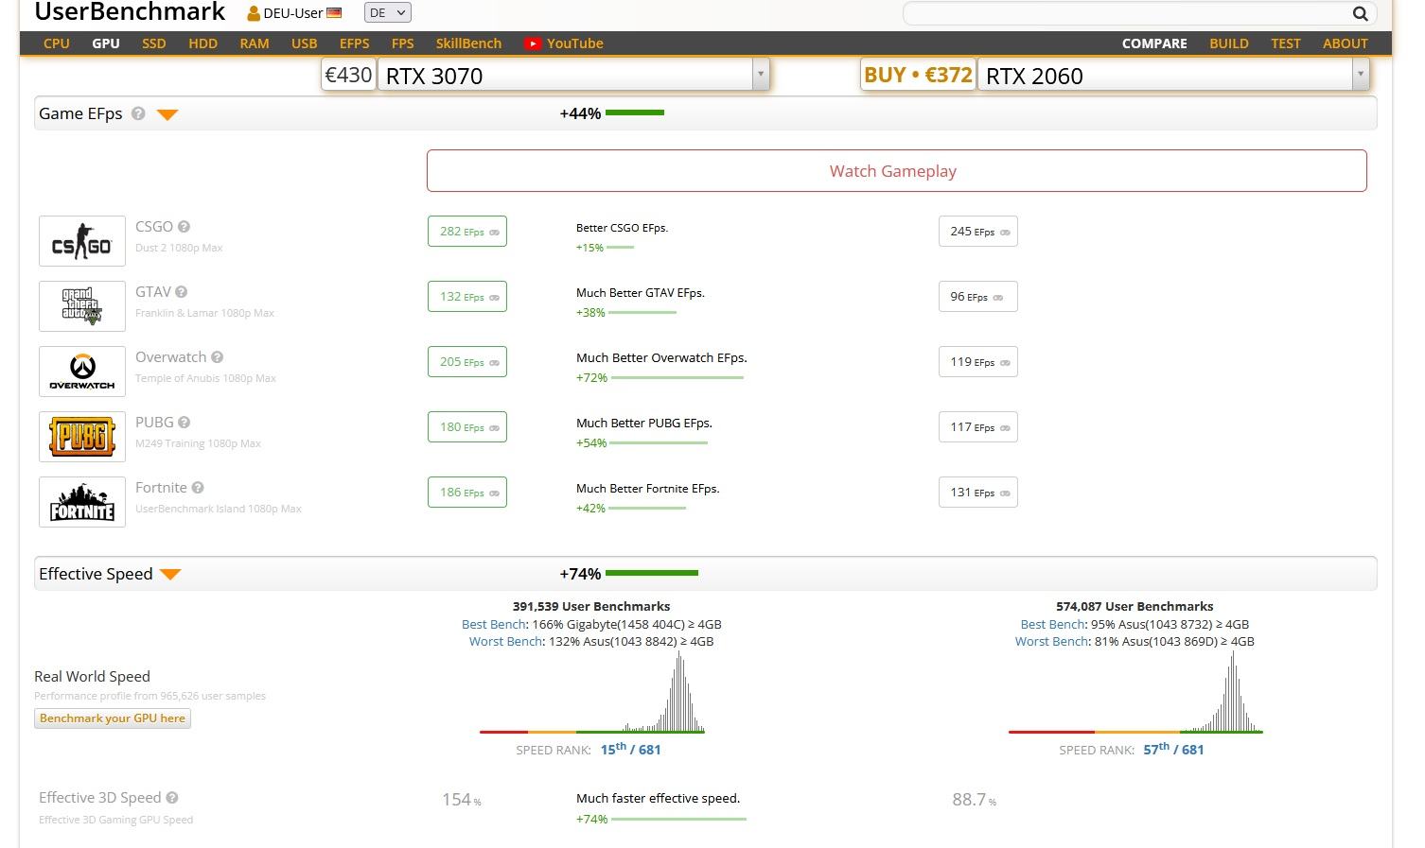
Task: Click the €430 price button
Action: pos(348,75)
